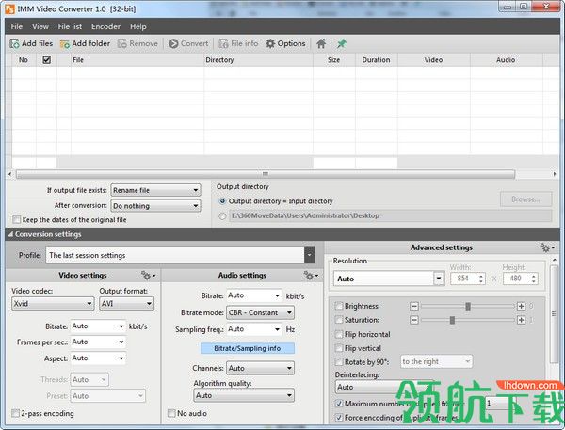Open the Encoder menu

105,26
